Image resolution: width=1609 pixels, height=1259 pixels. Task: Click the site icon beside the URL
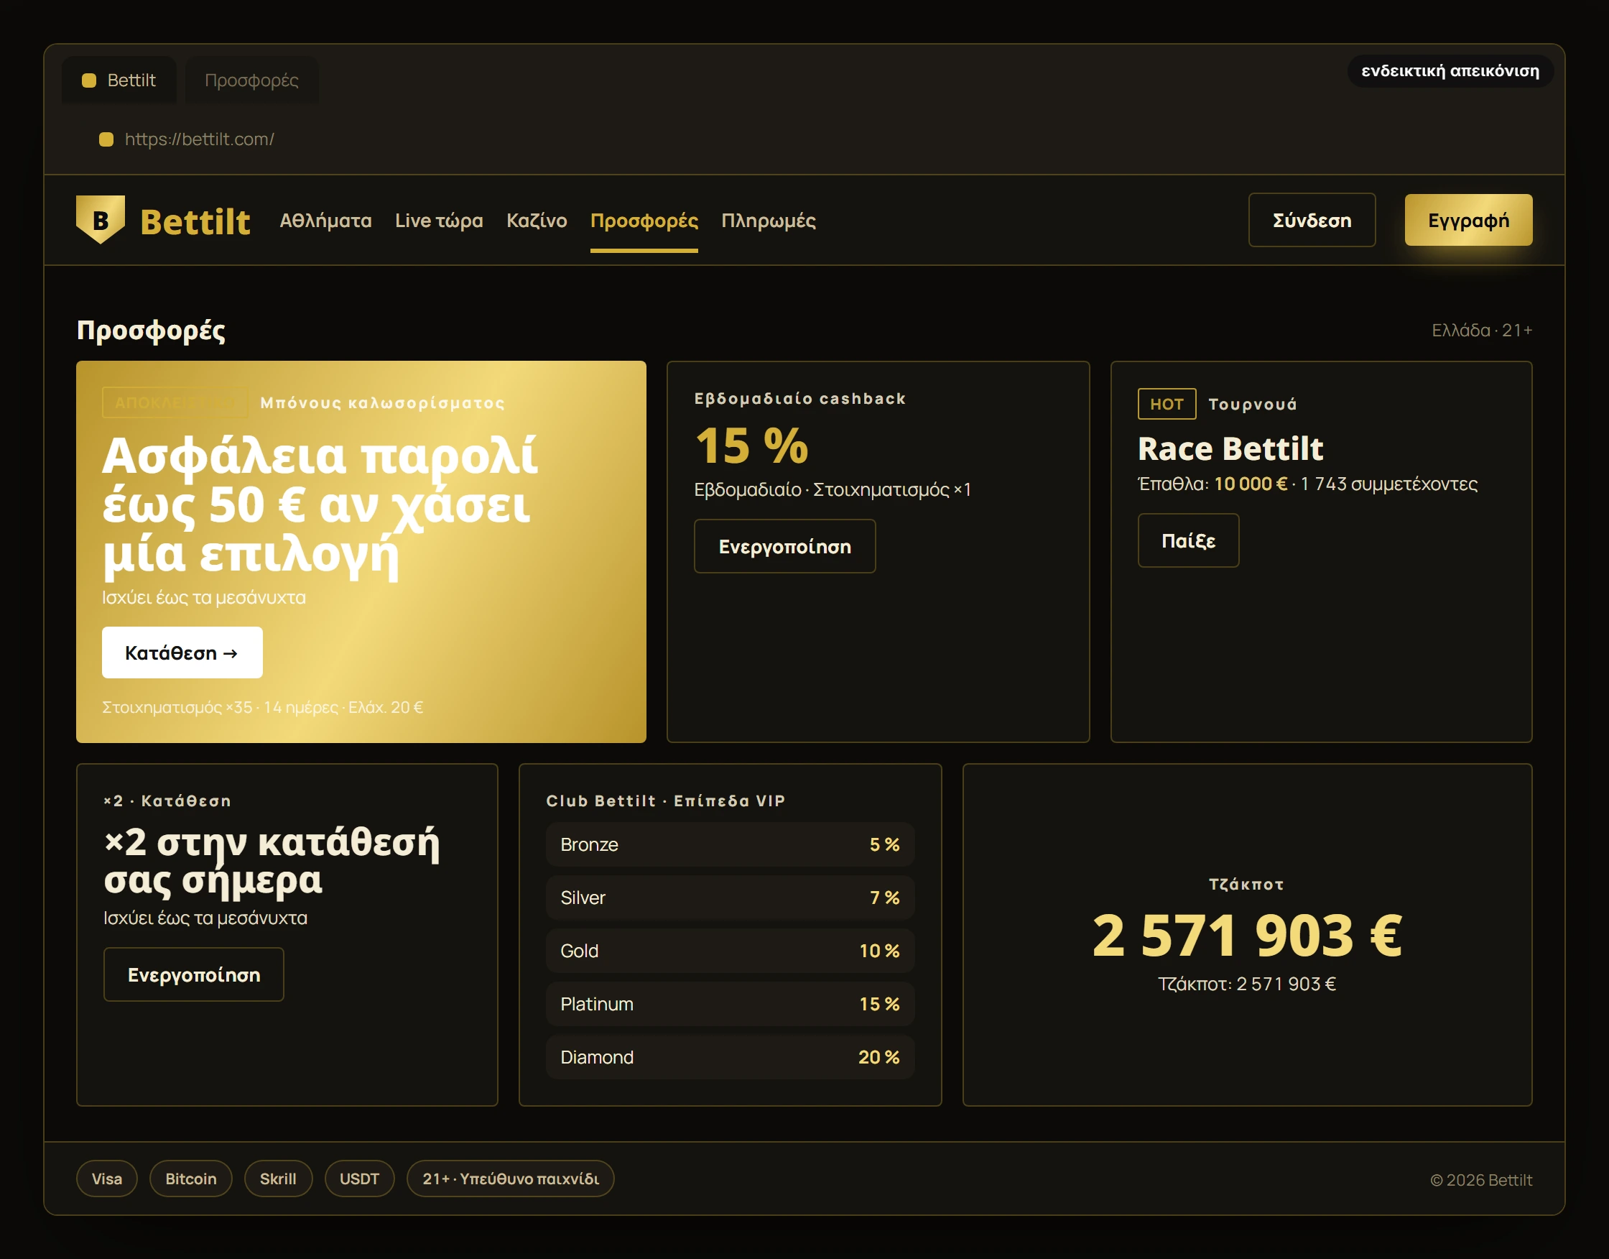[106, 139]
